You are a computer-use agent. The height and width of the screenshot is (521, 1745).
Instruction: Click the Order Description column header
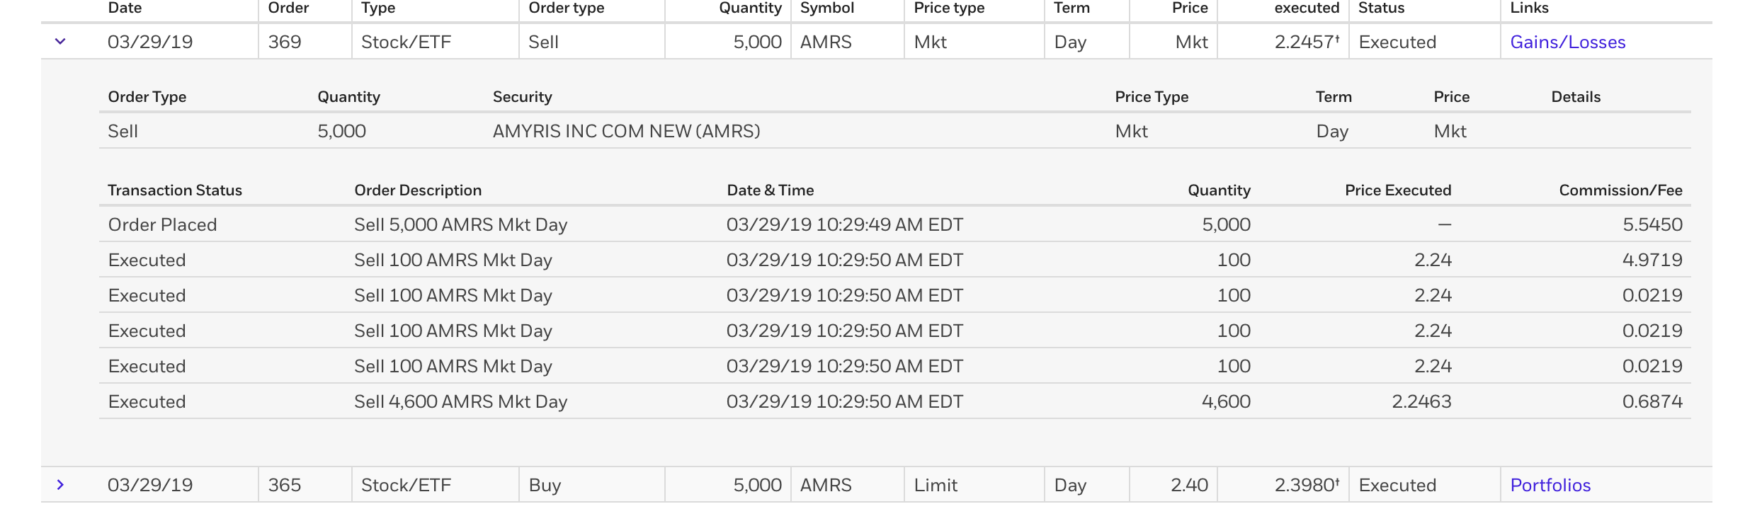click(x=418, y=190)
